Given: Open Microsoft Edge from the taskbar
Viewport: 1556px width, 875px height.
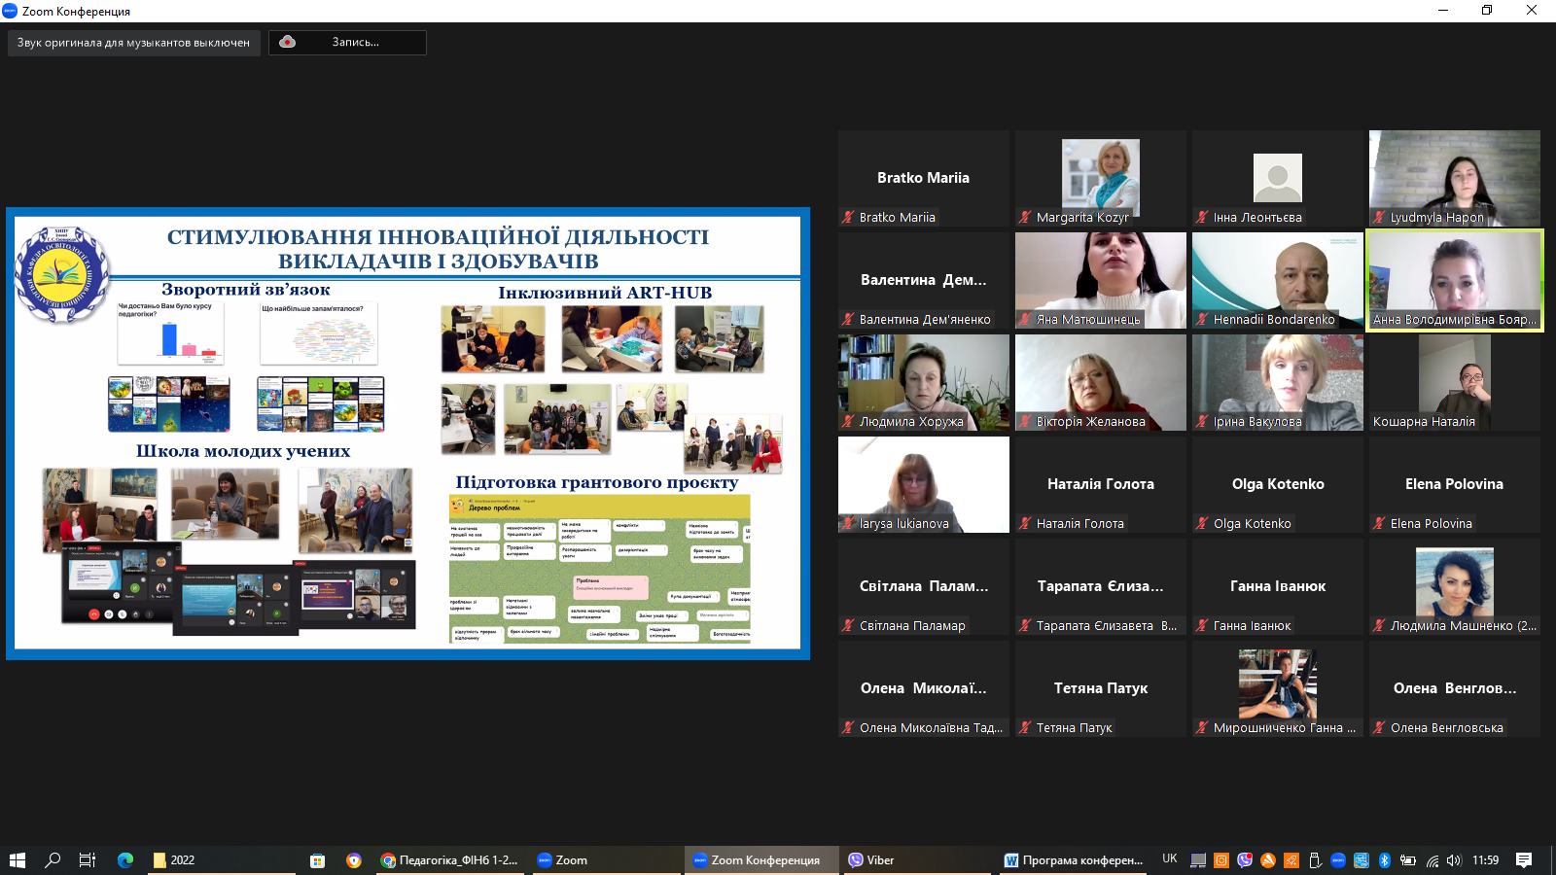Looking at the screenshot, I should [x=125, y=860].
